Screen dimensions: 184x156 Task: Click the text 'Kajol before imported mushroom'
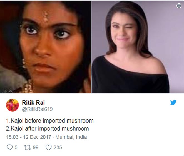pos(52,121)
